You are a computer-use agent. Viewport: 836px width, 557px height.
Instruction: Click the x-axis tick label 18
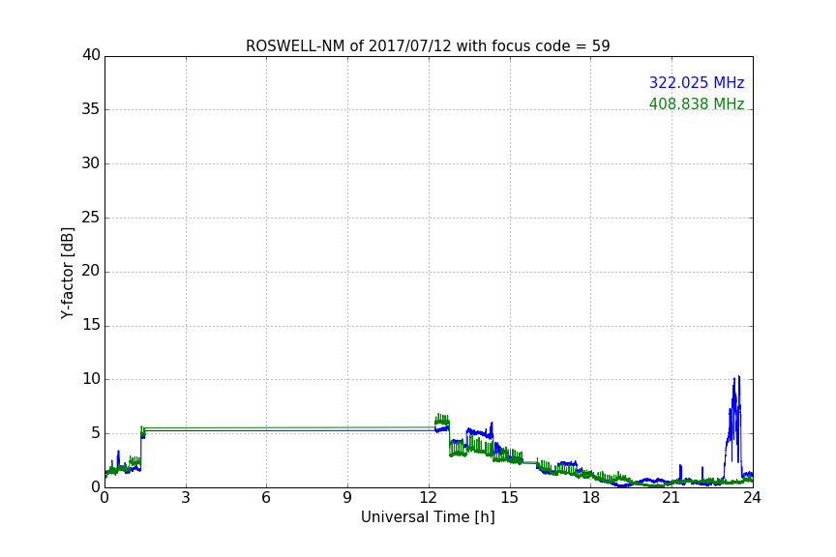pos(590,498)
